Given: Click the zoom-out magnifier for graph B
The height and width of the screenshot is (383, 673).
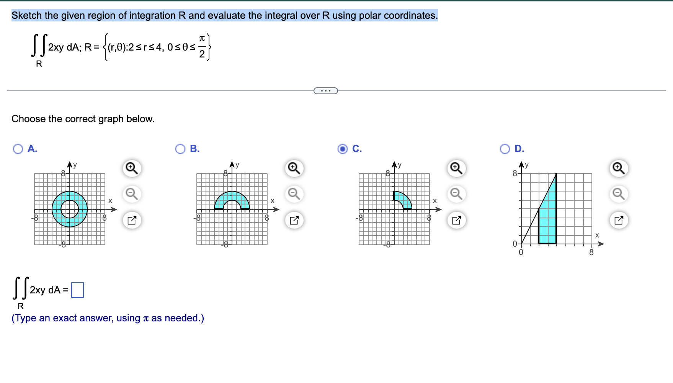Looking at the screenshot, I should [294, 195].
